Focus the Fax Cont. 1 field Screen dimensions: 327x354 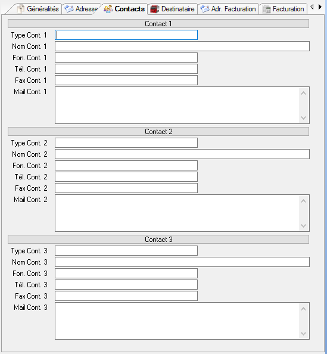[x=126, y=80]
